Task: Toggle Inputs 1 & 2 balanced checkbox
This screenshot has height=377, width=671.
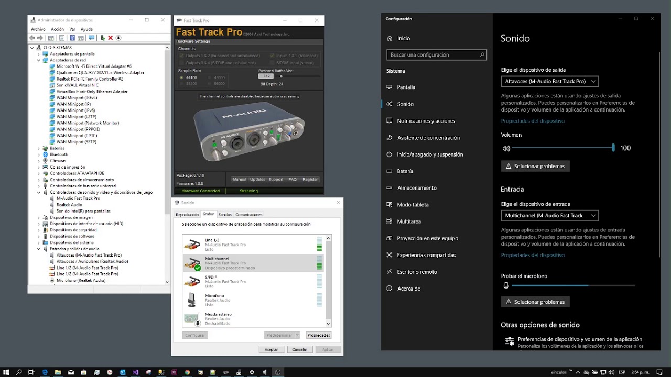Action: coord(272,56)
